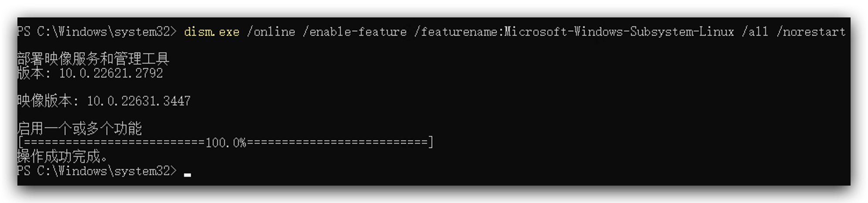Click the last PS C:\Windows\system32> prompt
Screen dimensions: 868x203
[97, 171]
